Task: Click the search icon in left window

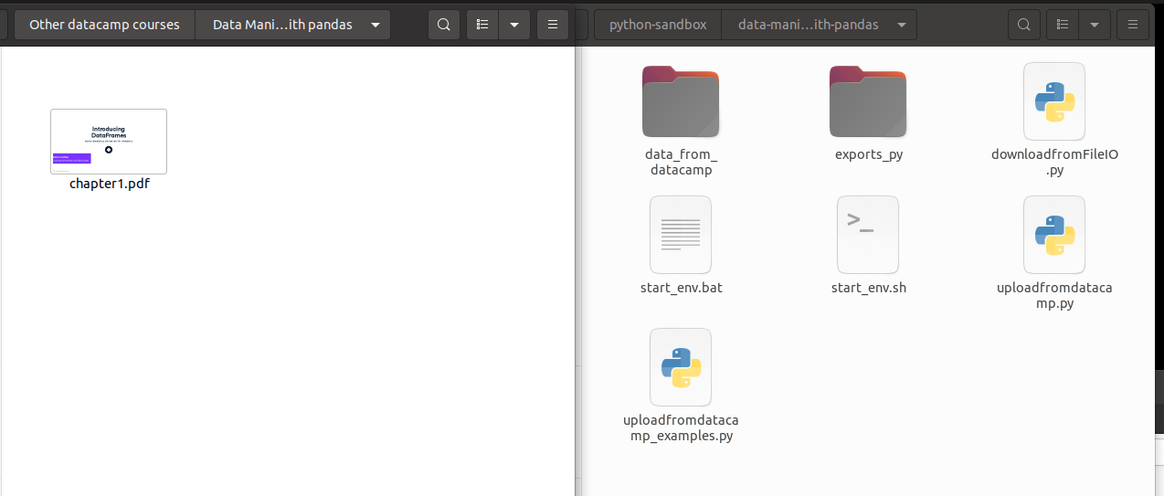Action: [x=443, y=25]
